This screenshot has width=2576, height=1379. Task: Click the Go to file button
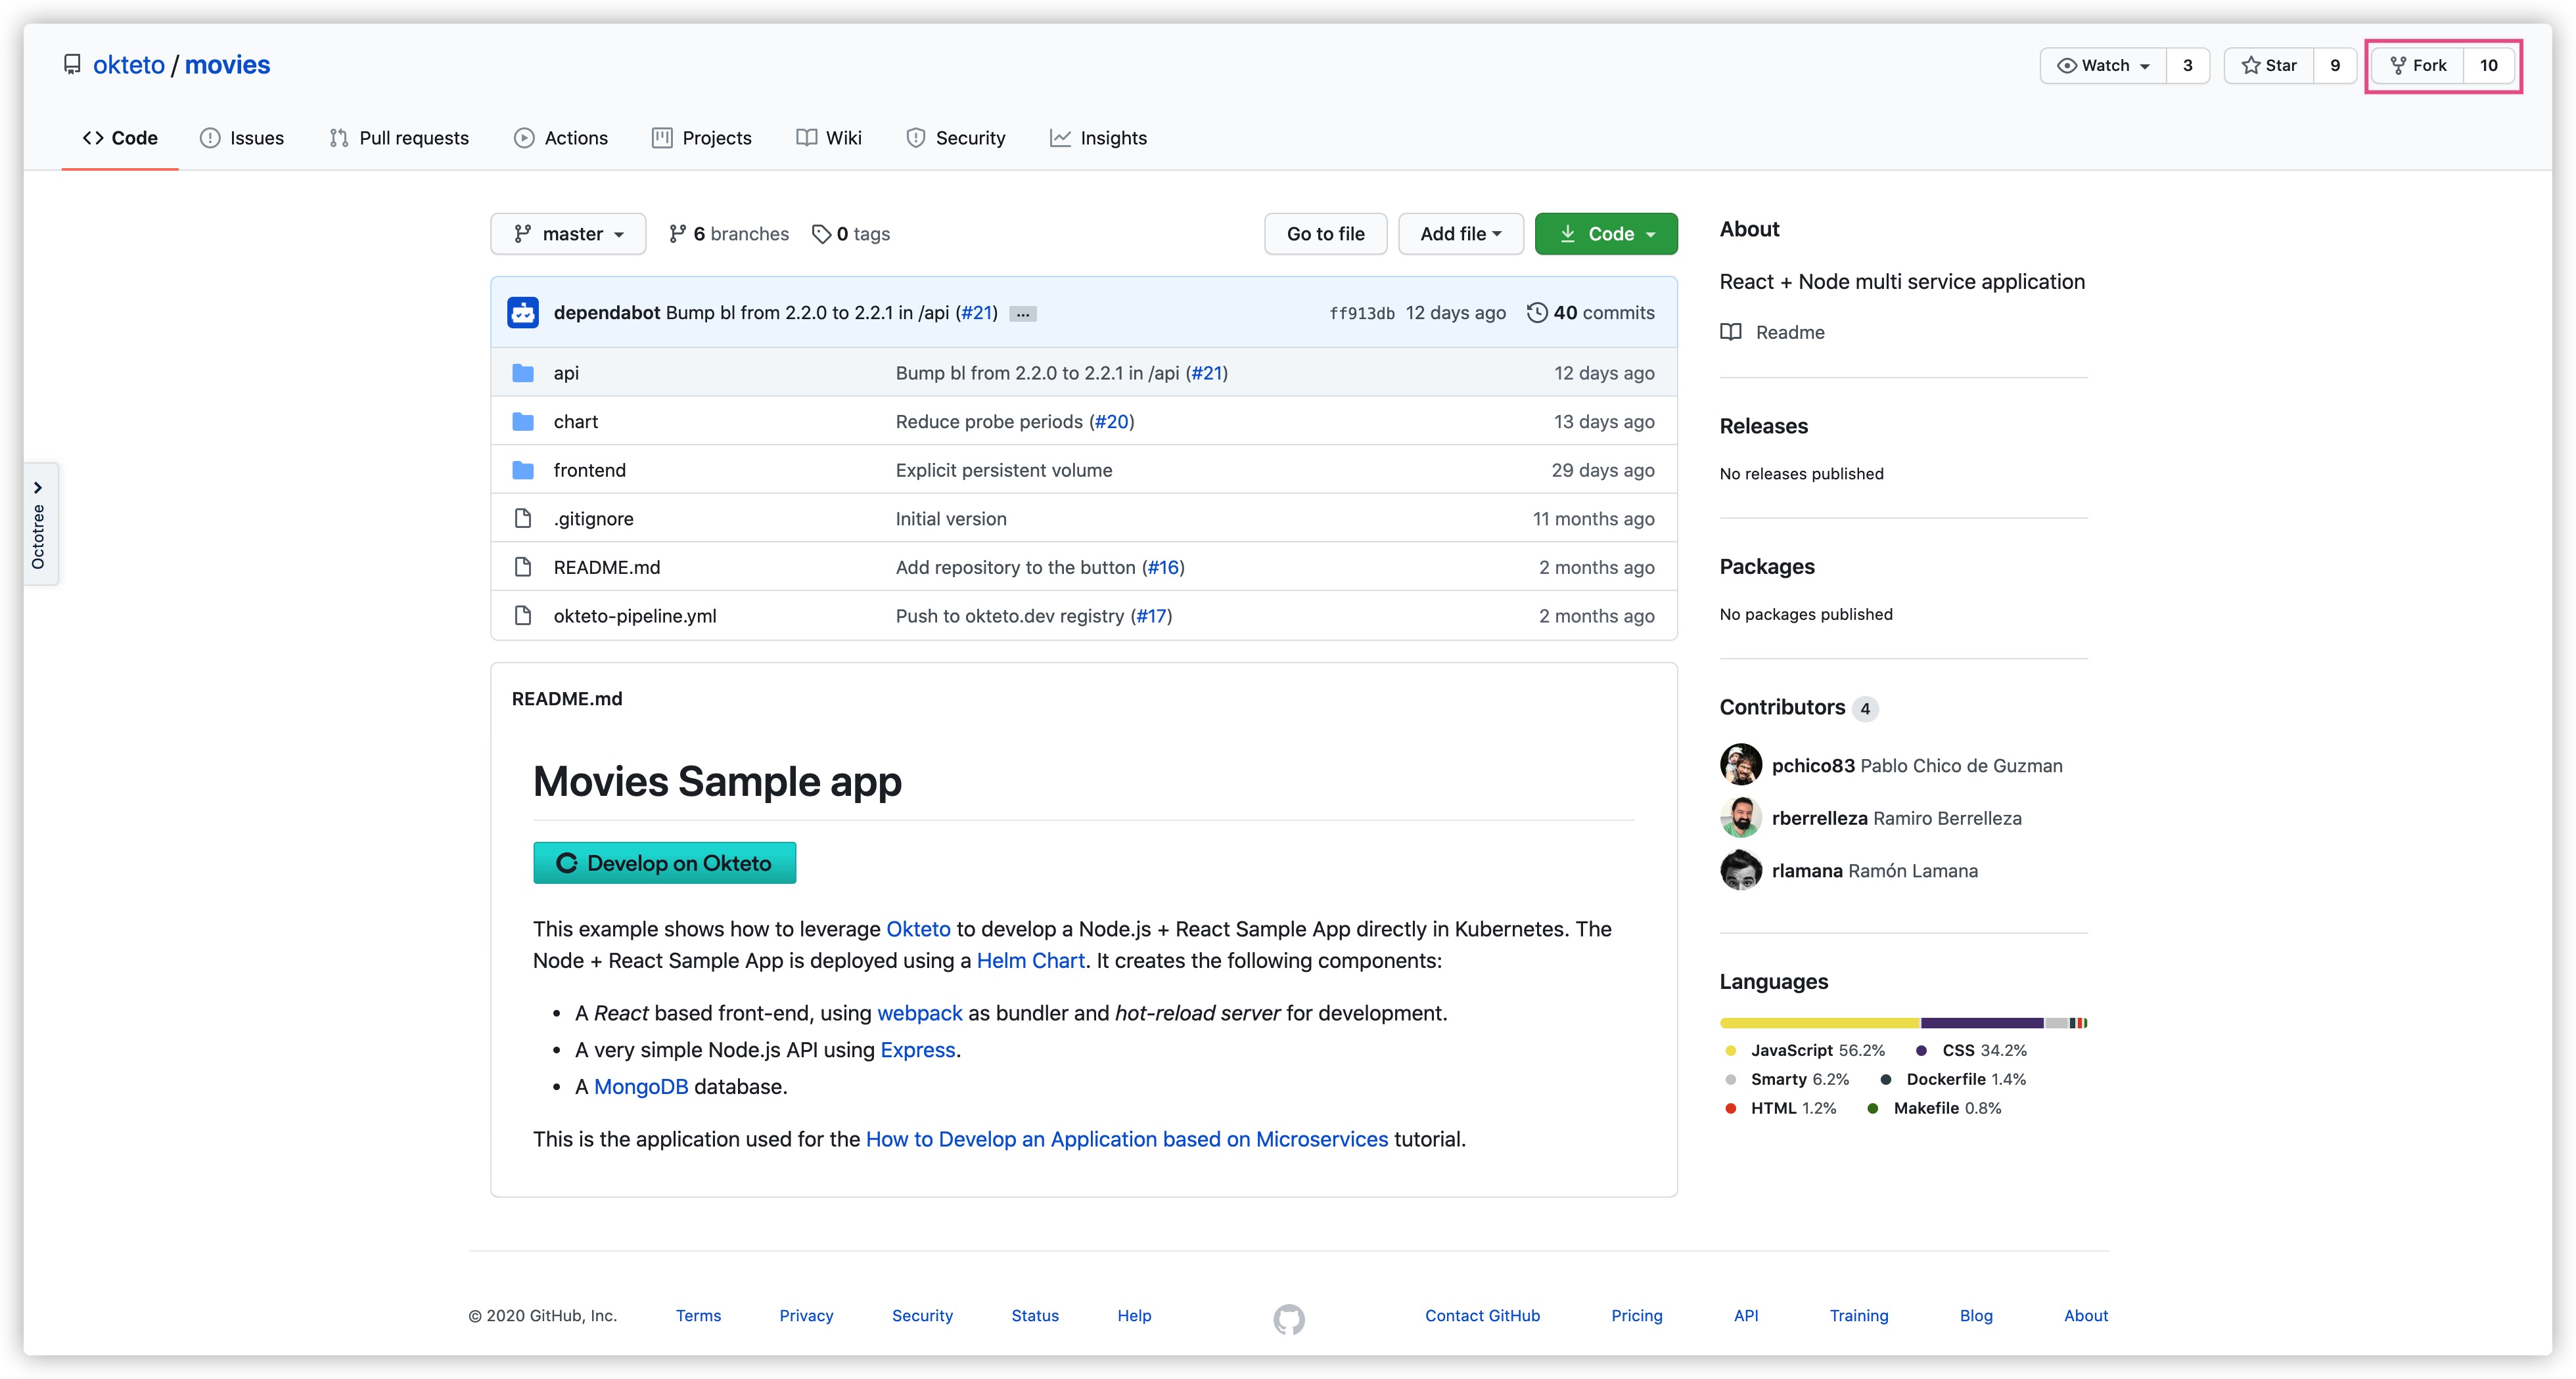pyautogui.click(x=1325, y=234)
